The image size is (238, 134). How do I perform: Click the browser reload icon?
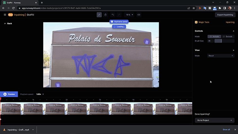point(14,8)
